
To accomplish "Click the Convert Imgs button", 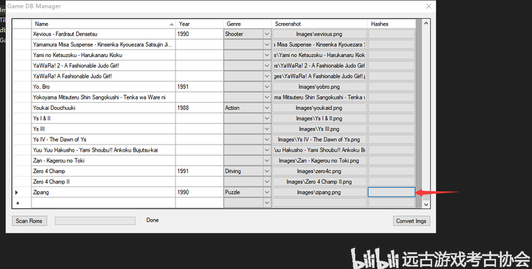I will pos(412,221).
